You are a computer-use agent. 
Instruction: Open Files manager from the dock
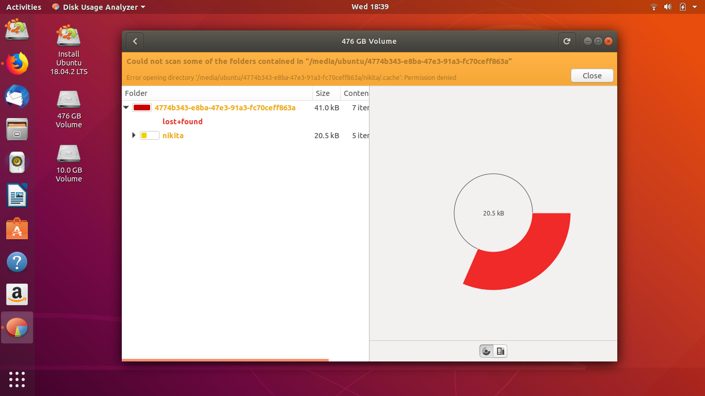pos(17,129)
